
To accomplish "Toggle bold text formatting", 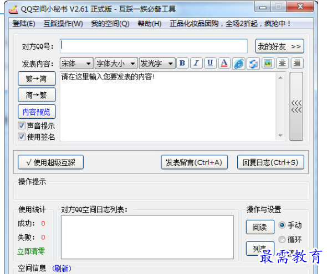I will (182, 63).
